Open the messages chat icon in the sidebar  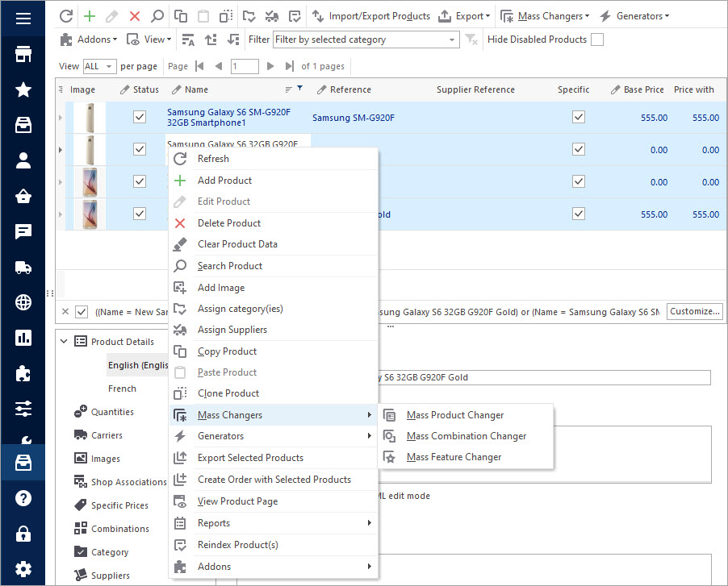(x=23, y=231)
